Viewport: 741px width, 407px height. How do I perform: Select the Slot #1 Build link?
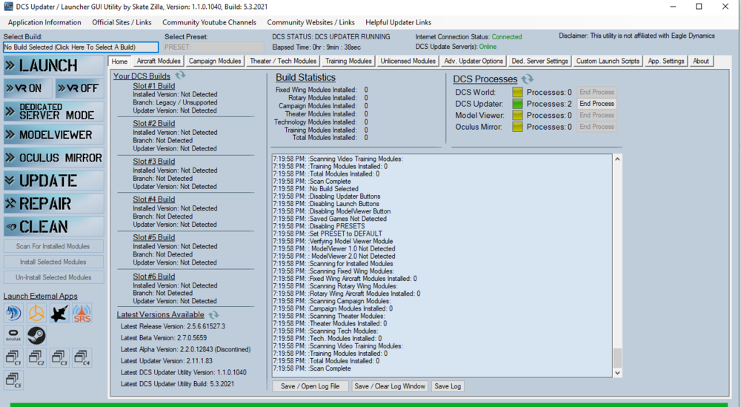[153, 86]
